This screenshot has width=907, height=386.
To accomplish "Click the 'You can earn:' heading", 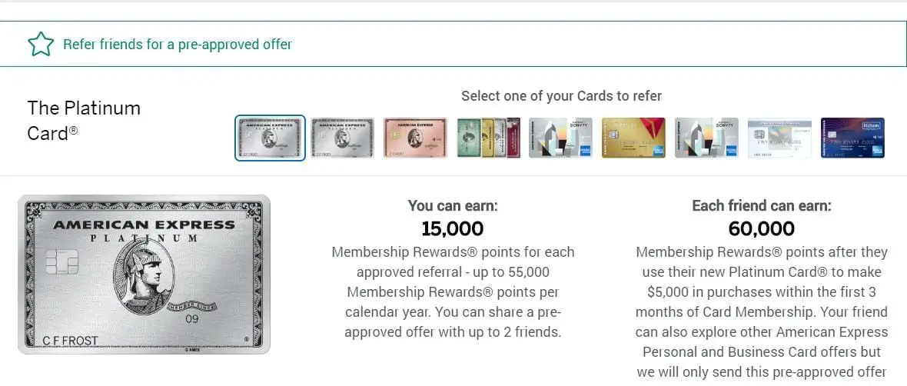I will coord(453,206).
